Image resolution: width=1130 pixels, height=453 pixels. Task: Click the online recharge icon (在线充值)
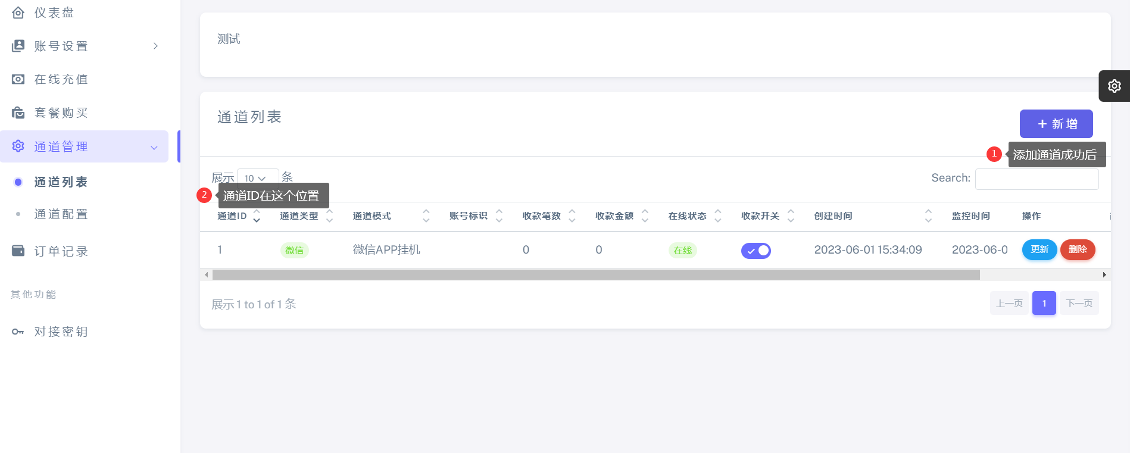pyautogui.click(x=18, y=79)
